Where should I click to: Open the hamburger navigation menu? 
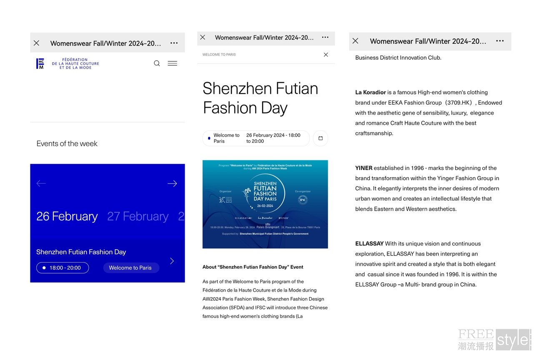pyautogui.click(x=172, y=63)
